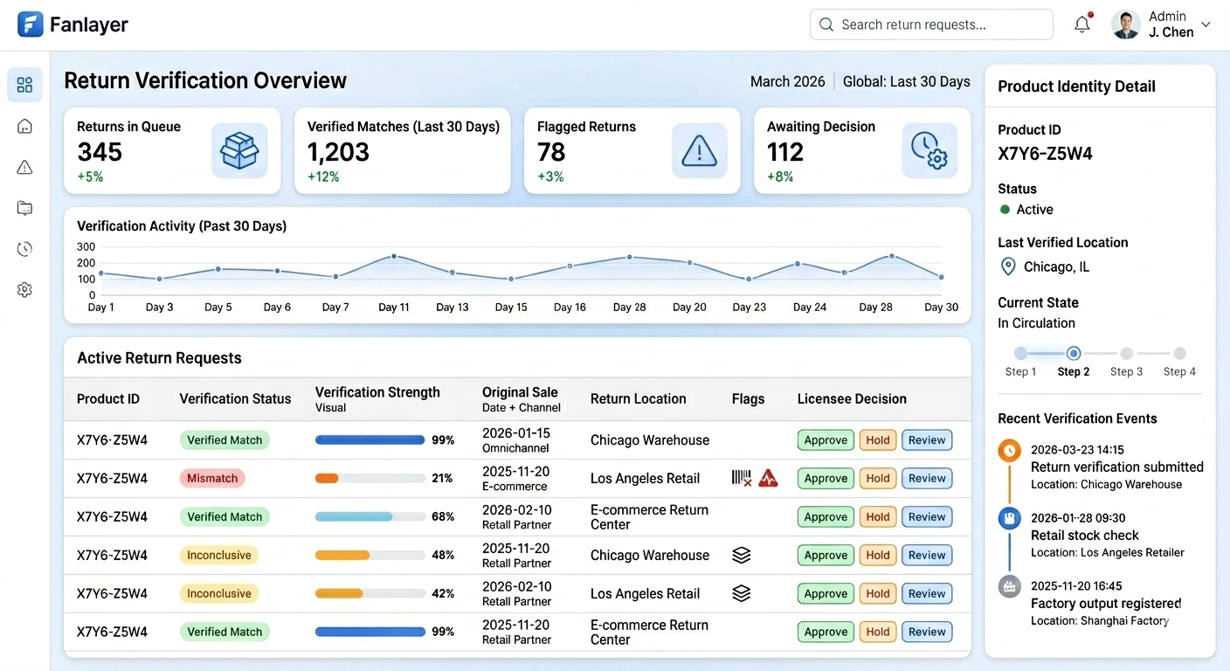Open the alerts warning triangle in the sidebar
The width and height of the screenshot is (1230, 671).
(x=24, y=166)
